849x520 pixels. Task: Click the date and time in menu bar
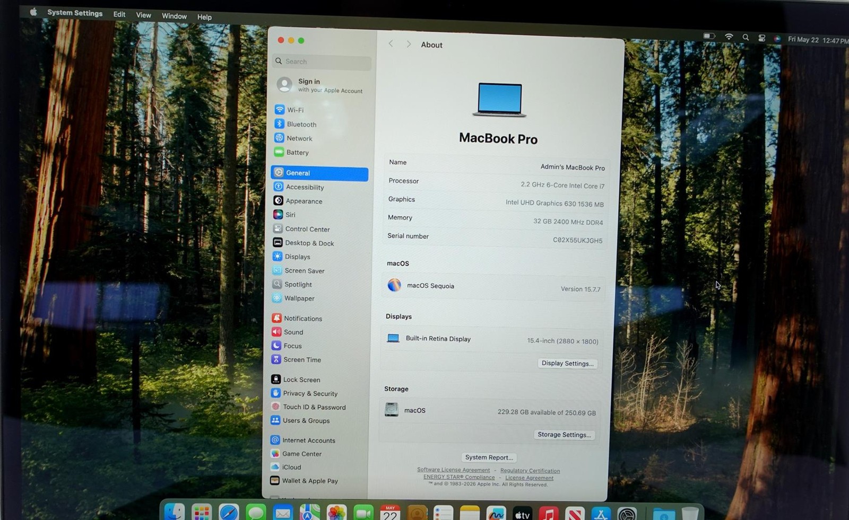tap(818, 40)
